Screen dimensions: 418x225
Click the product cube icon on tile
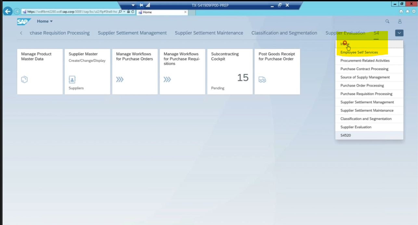click(24, 79)
